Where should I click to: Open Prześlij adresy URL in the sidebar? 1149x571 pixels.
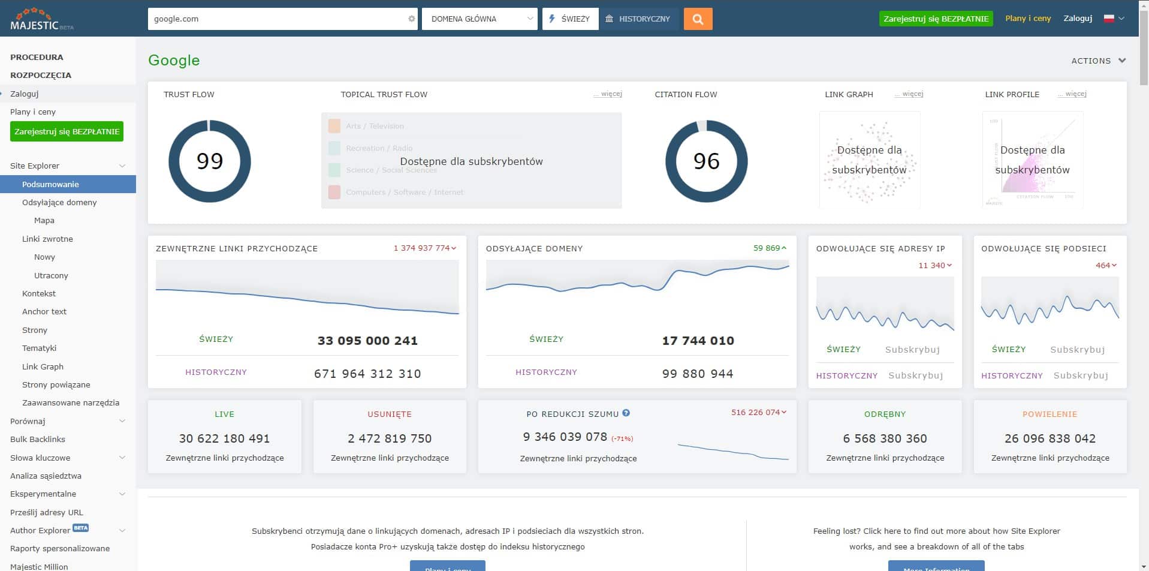point(47,512)
